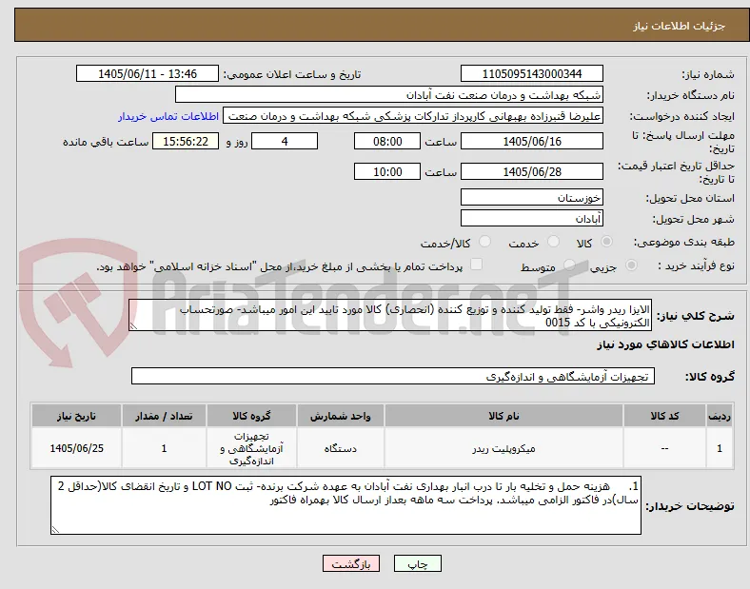Click the response time field 08:00
The height and width of the screenshot is (589, 750).
pos(387,142)
